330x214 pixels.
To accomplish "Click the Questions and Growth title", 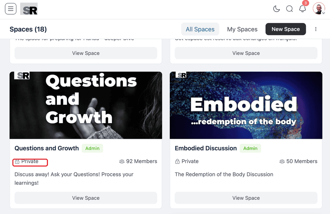I will pos(47,148).
